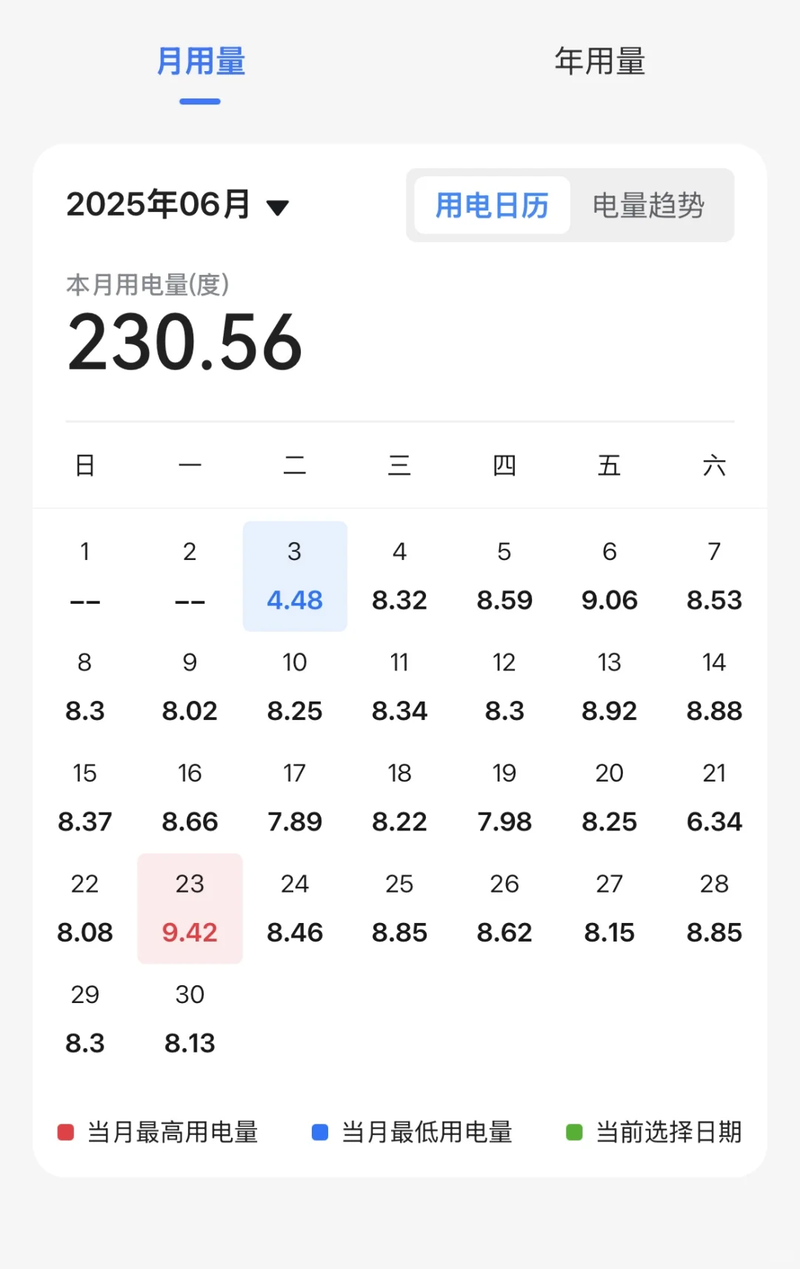The image size is (800, 1269).
Task: Select June 14 showing 8.88
Action: pos(714,687)
